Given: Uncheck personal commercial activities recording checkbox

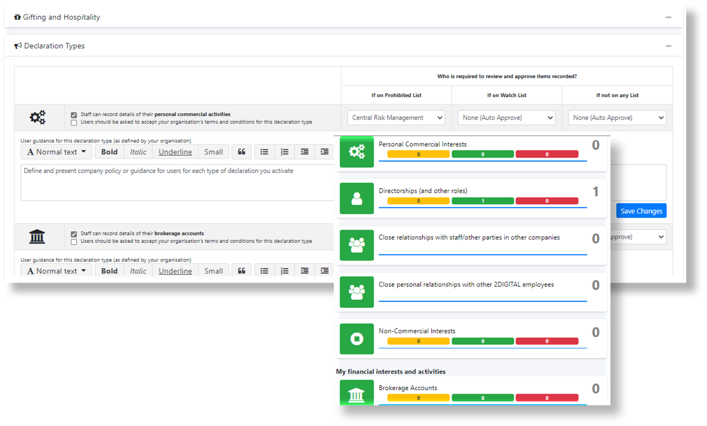Looking at the screenshot, I should pyautogui.click(x=74, y=115).
